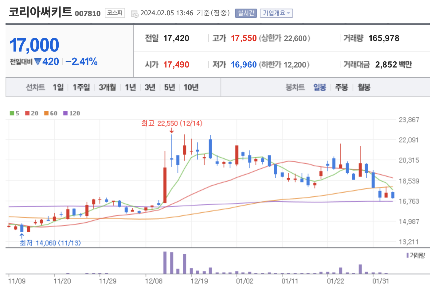Click the red 20-day moving average swatch

[27, 113]
